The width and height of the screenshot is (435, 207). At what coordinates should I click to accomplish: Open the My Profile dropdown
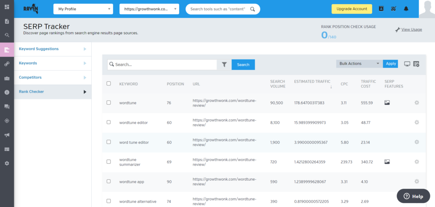pos(83,9)
